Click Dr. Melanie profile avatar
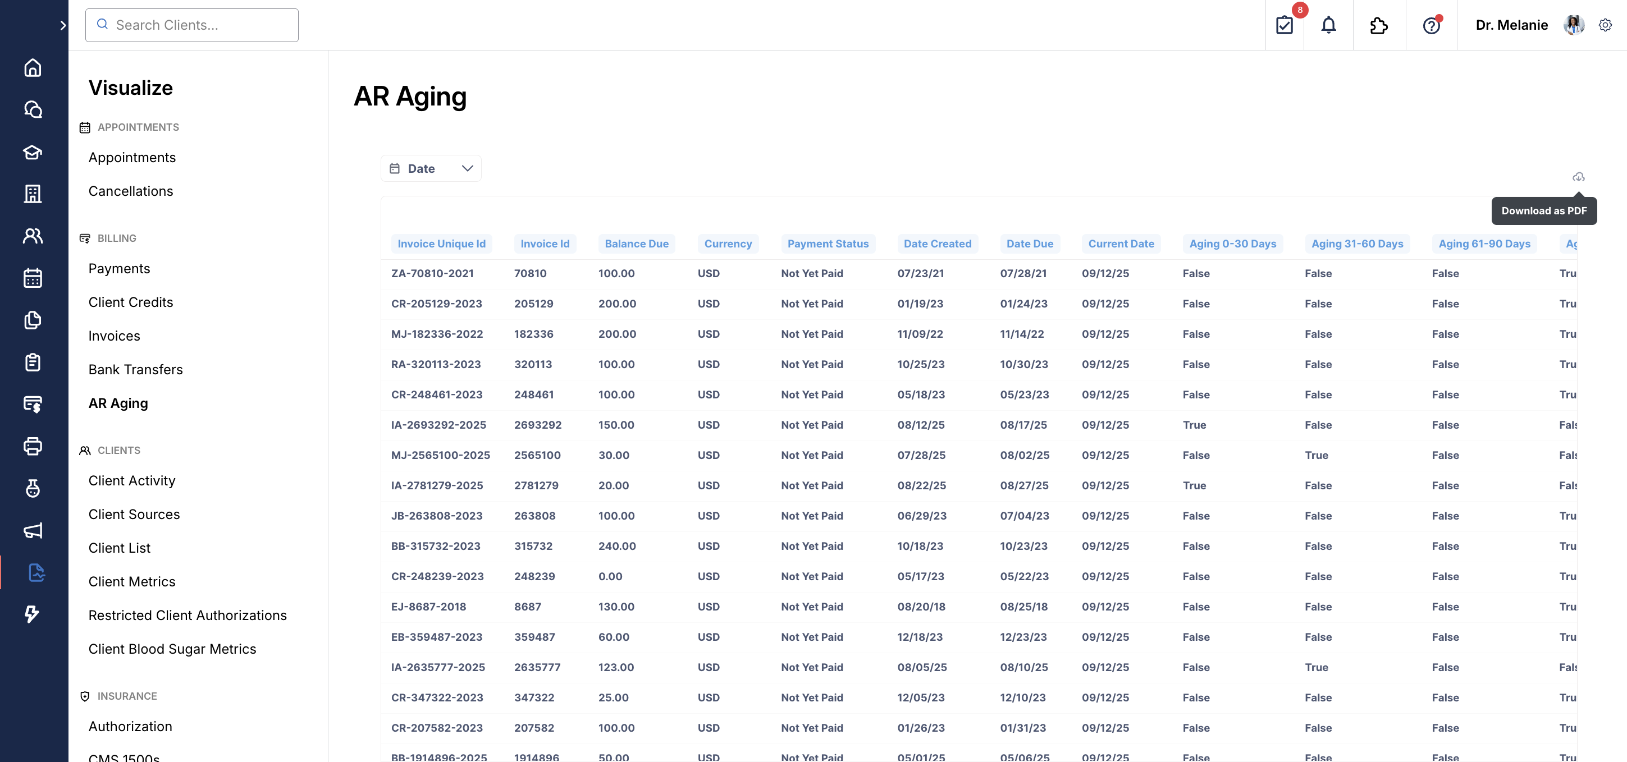Viewport: 1627px width, 762px height. click(1573, 25)
